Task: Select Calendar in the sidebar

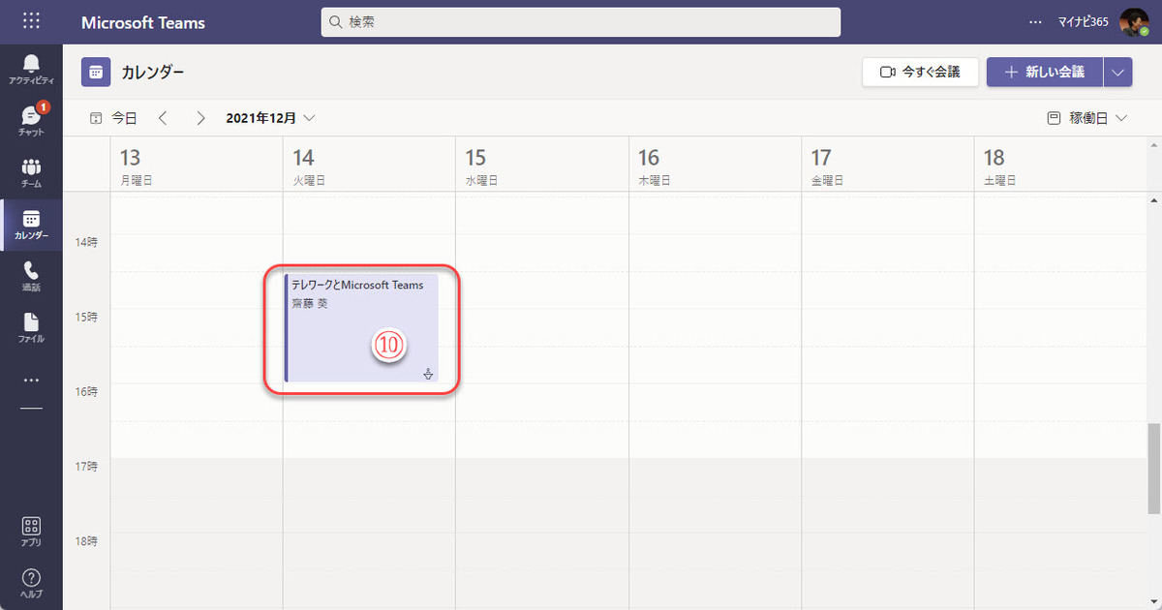Action: pyautogui.click(x=31, y=225)
